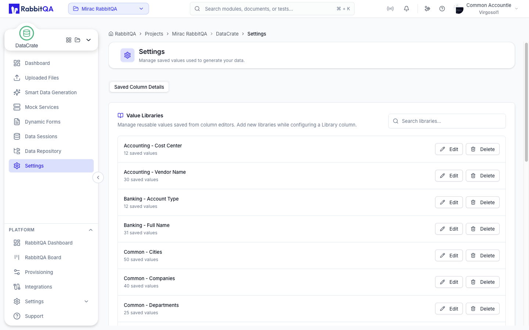Expand the platform Settings submenu chevron
The height and width of the screenshot is (330, 529).
click(86, 301)
